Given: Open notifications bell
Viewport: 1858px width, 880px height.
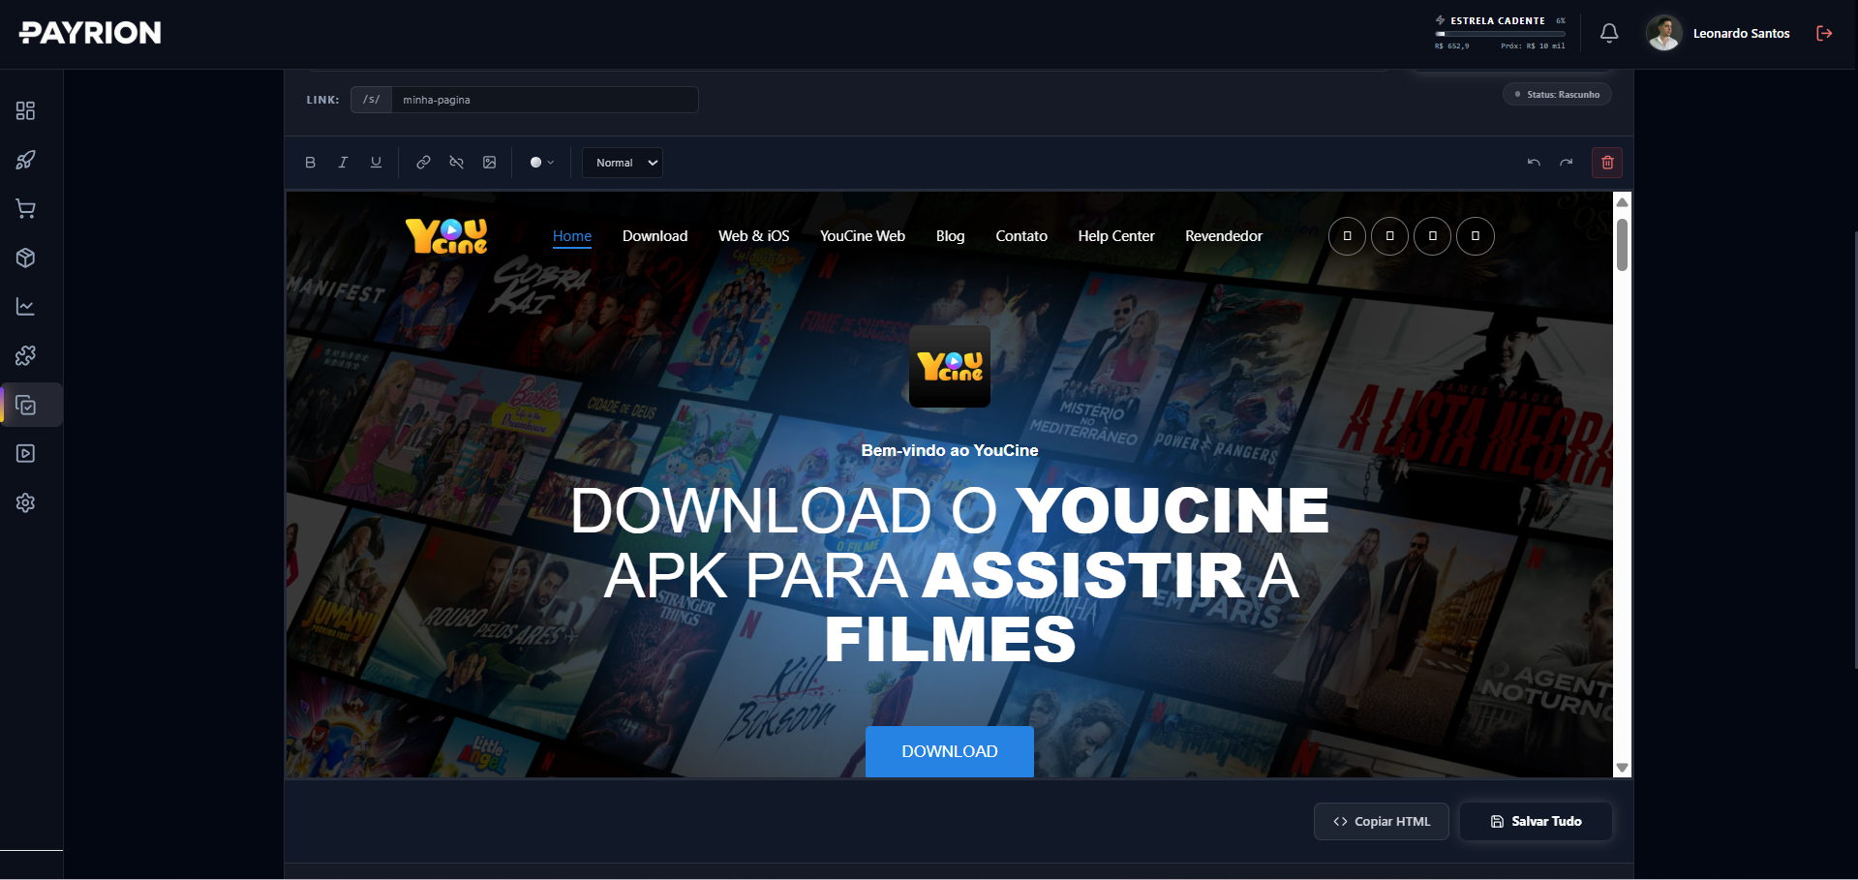Looking at the screenshot, I should (1608, 32).
